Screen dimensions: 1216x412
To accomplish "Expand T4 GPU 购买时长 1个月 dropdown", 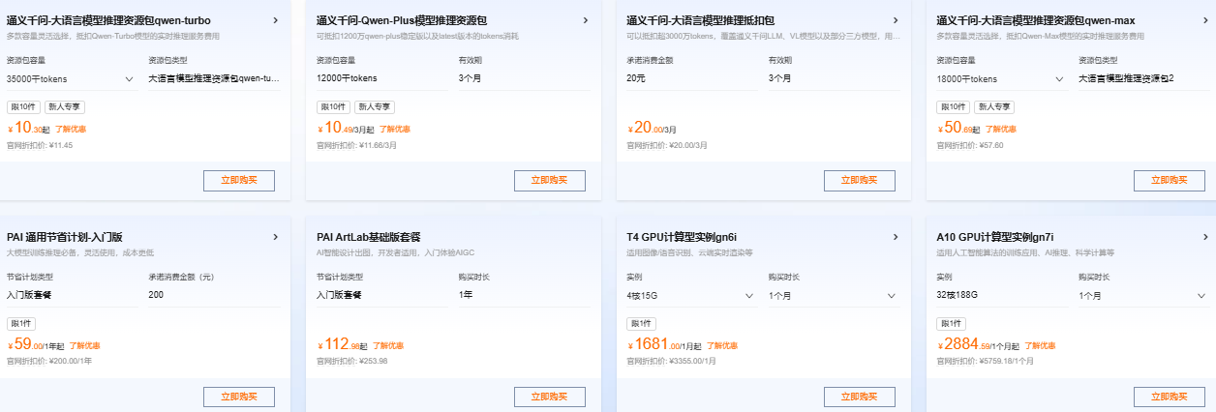I will (834, 295).
